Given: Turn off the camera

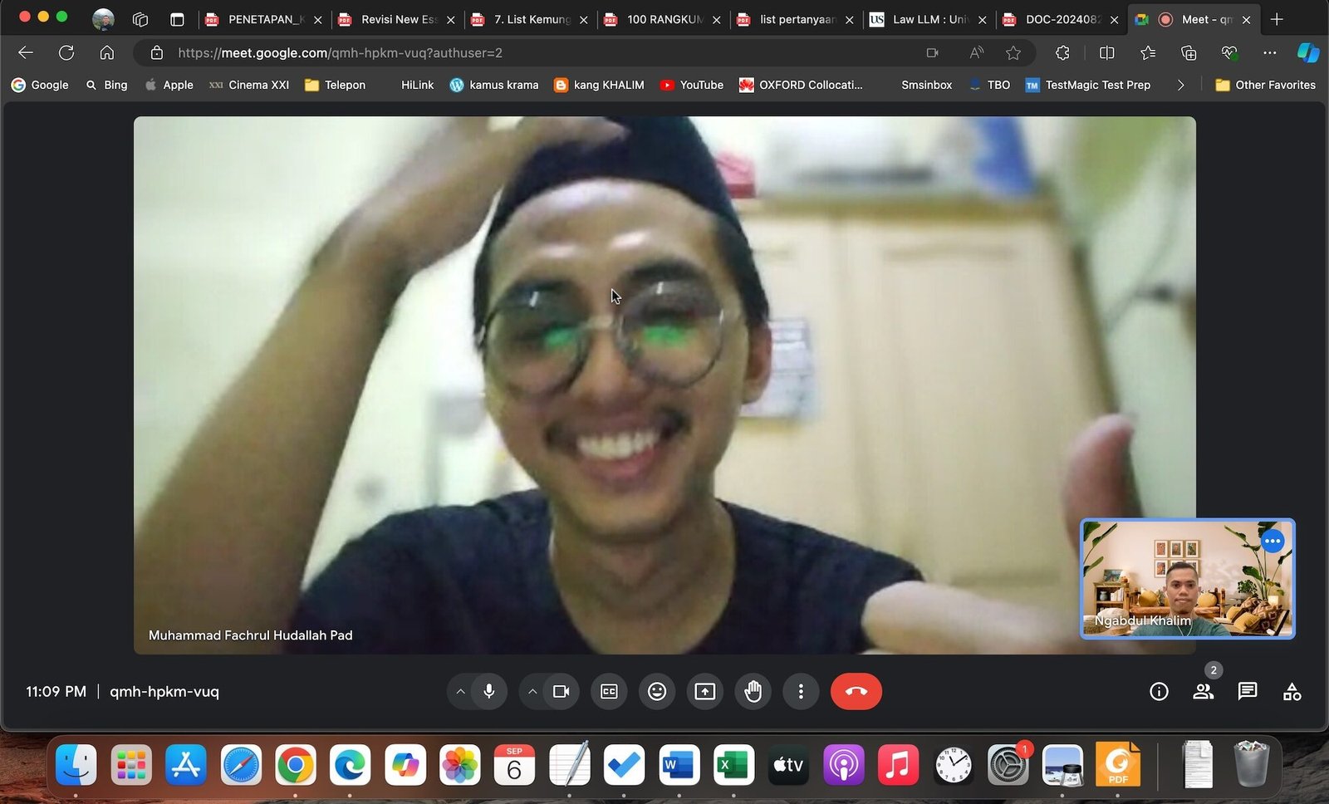Looking at the screenshot, I should (x=561, y=691).
